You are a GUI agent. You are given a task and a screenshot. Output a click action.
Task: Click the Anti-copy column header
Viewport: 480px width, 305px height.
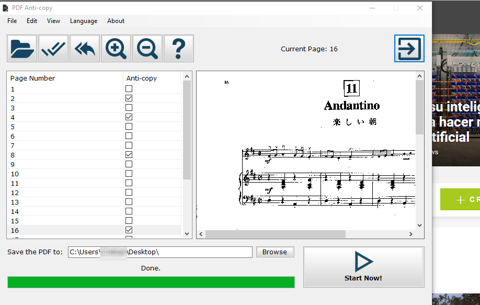click(152, 78)
